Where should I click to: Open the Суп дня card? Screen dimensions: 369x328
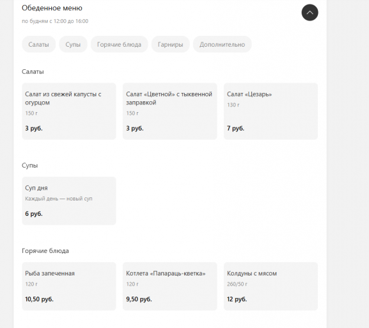(x=69, y=201)
